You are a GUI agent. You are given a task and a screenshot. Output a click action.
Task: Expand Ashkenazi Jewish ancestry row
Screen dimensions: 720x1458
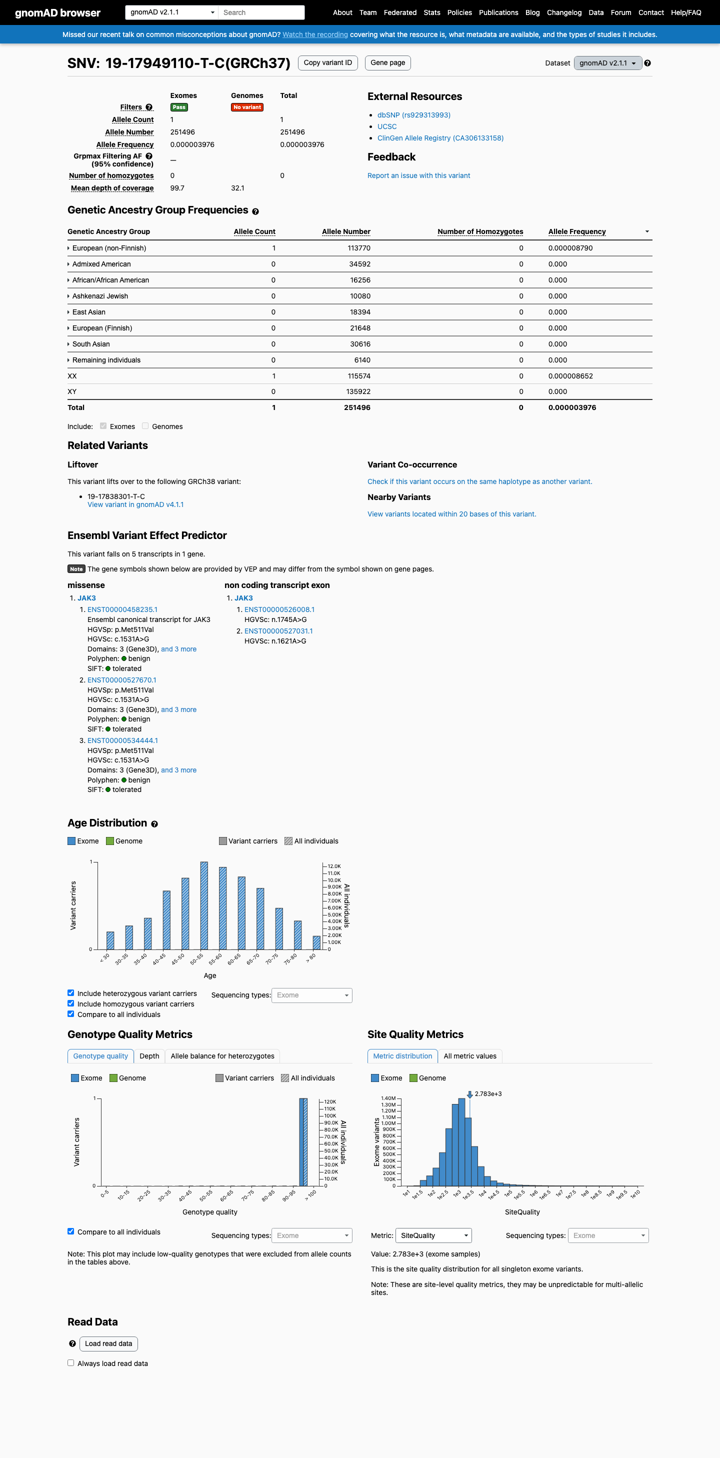point(98,296)
